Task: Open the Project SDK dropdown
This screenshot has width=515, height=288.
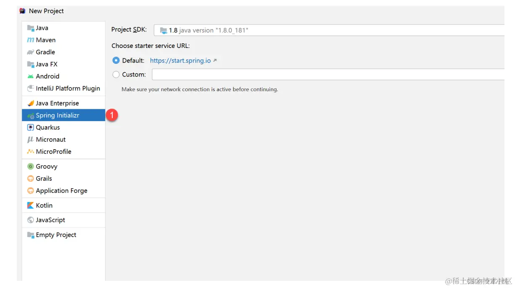Action: coord(329,30)
